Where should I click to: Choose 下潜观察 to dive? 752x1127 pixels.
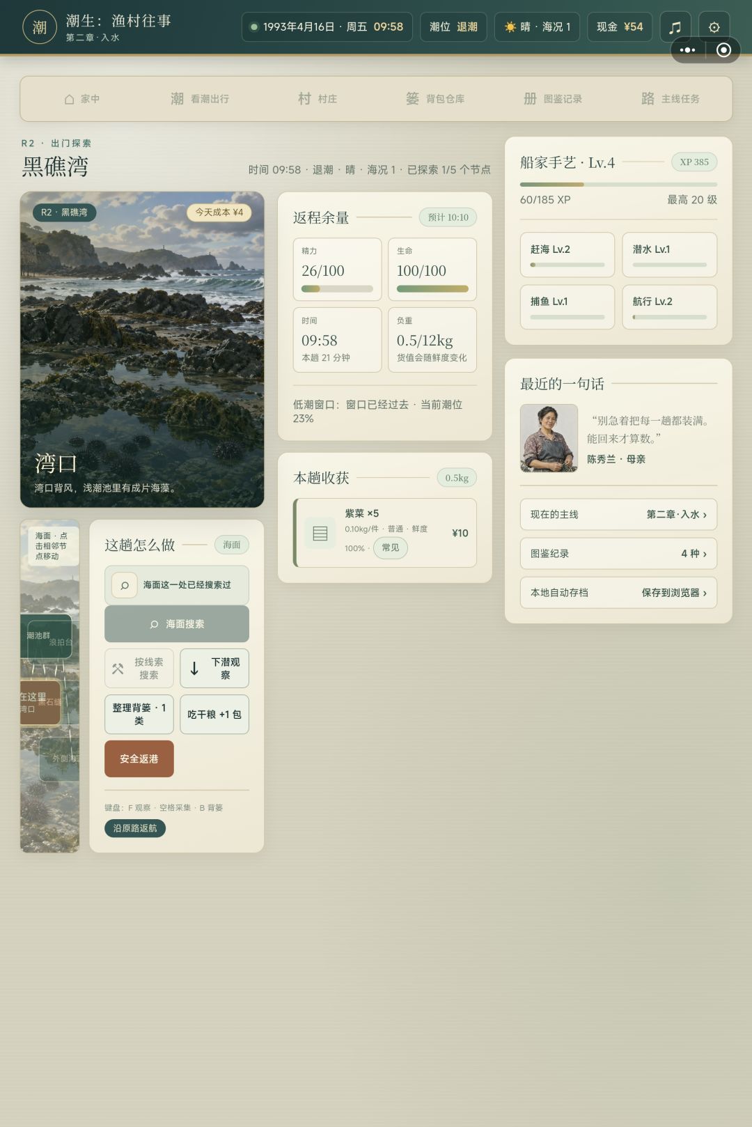tap(214, 669)
